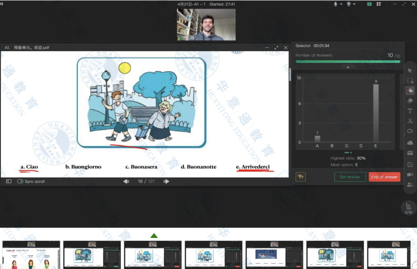Click the page number 19 field
Viewport: 417px width, 269px height.
[140, 182]
